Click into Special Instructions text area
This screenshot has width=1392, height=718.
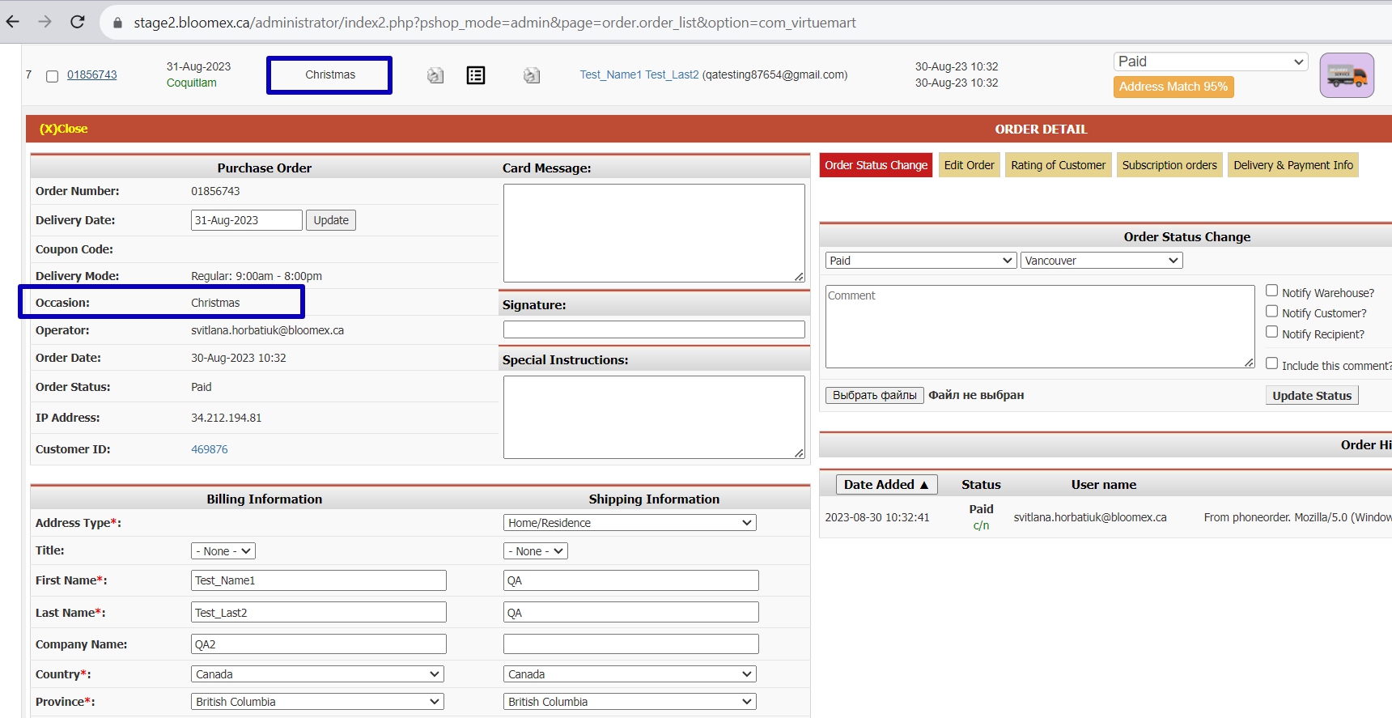click(x=654, y=417)
